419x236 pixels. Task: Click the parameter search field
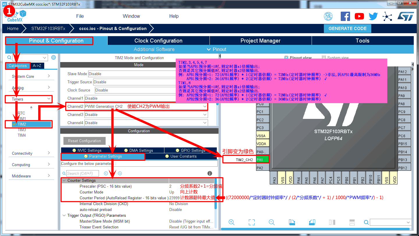[x=83, y=173]
